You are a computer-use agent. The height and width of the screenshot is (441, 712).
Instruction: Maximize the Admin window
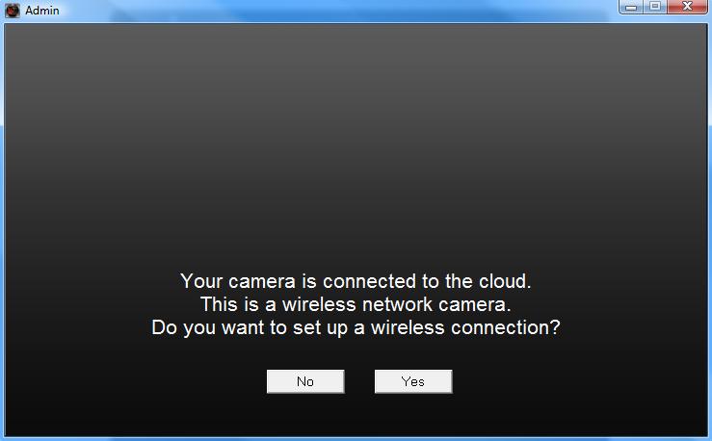[655, 7]
